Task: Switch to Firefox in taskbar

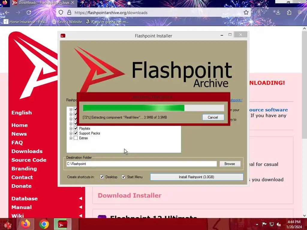Action: coord(25,224)
